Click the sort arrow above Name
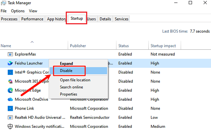 (x=32, y=42)
